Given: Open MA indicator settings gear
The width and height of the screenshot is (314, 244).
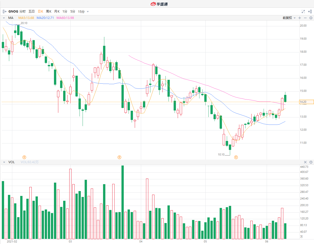Looking at the screenshot, I should point(311,18).
